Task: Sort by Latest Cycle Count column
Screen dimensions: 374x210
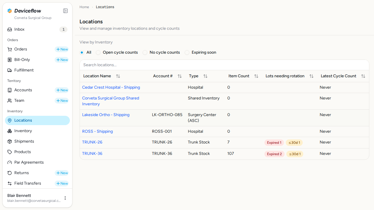Action: point(363,76)
